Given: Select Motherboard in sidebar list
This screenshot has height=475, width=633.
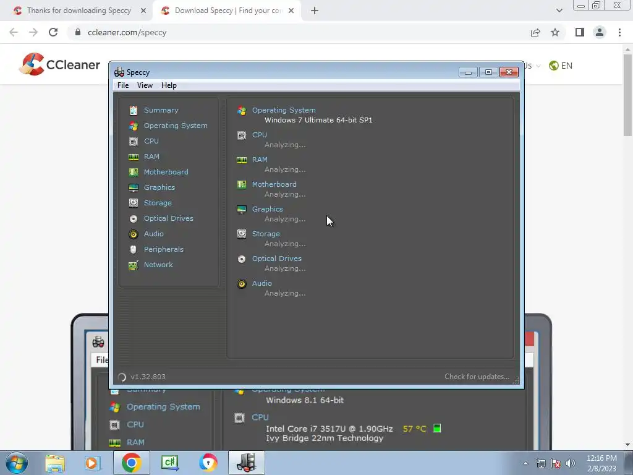Looking at the screenshot, I should click(166, 172).
